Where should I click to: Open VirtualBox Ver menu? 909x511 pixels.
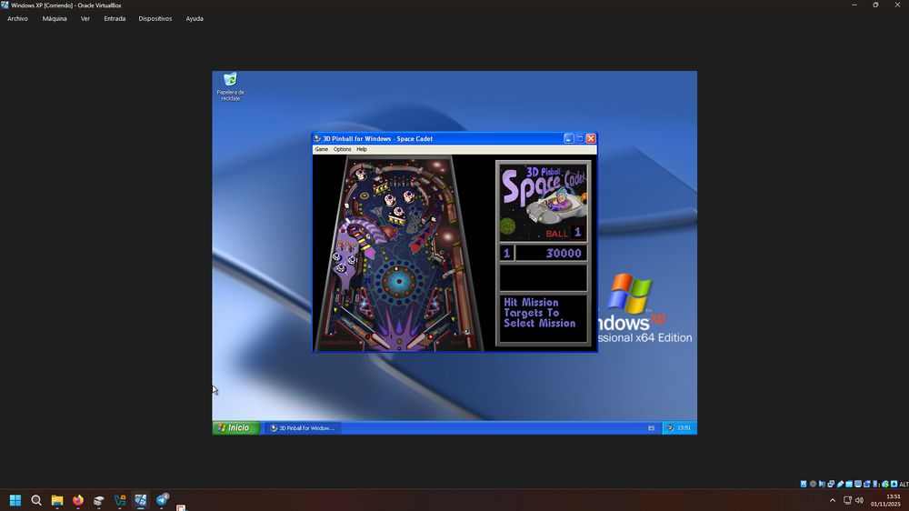[x=85, y=18]
